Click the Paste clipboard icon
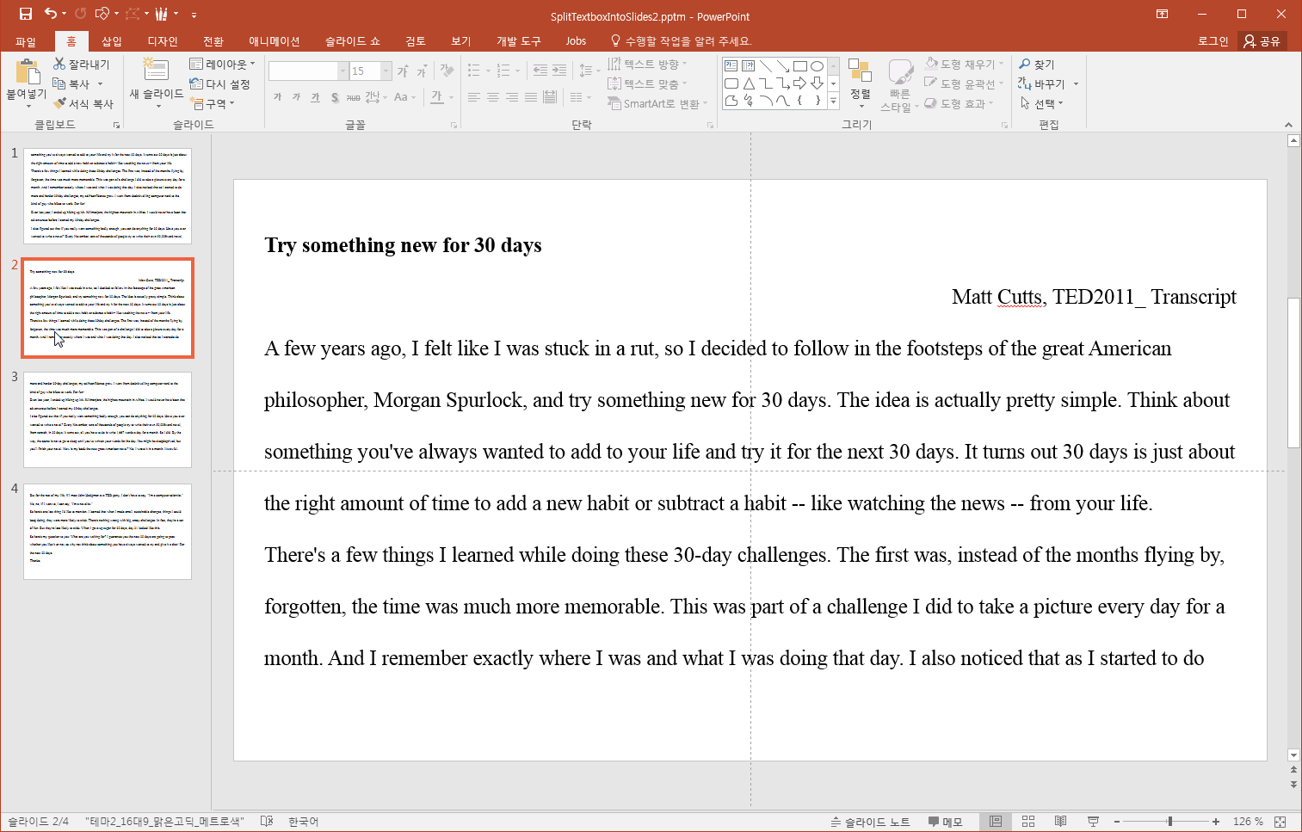The height and width of the screenshot is (832, 1302). point(27,72)
